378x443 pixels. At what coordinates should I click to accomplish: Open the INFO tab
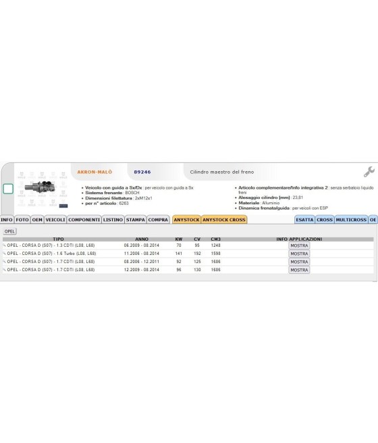click(7, 220)
